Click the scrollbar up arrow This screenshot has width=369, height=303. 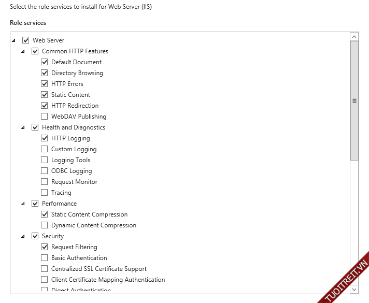(354, 37)
